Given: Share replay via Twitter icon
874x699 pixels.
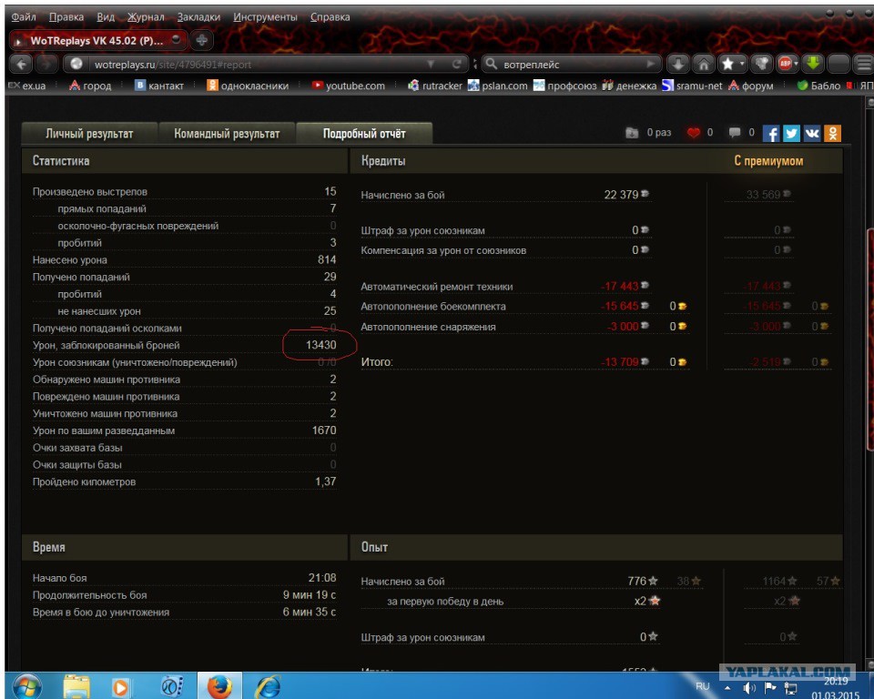Looking at the screenshot, I should click(791, 133).
